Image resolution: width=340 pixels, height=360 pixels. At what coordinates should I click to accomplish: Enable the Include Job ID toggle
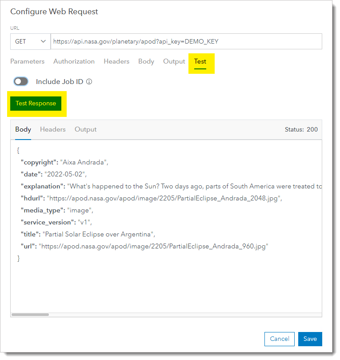click(21, 81)
